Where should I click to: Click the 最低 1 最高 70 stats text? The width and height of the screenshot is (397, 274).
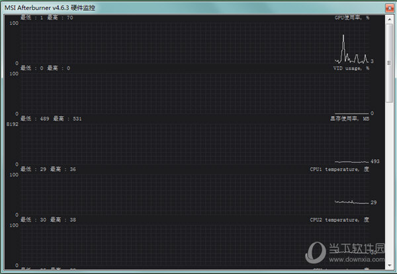pos(46,18)
